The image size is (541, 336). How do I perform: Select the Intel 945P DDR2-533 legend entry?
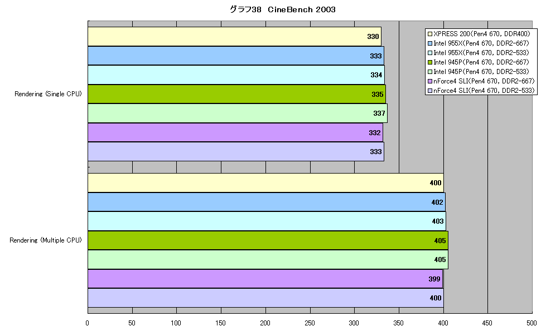(478, 72)
